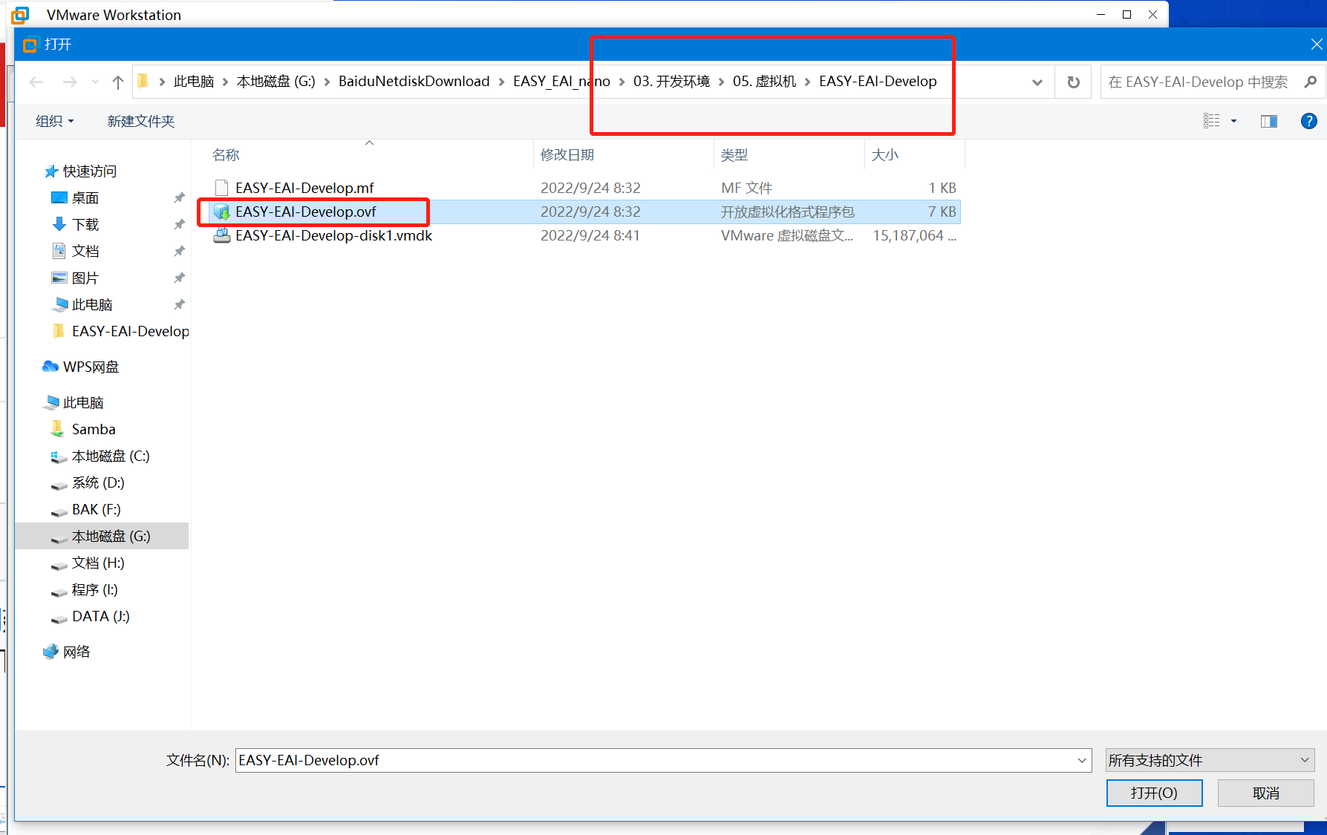Click the filename input field
Screen dimensions: 1327x835
pos(653,760)
